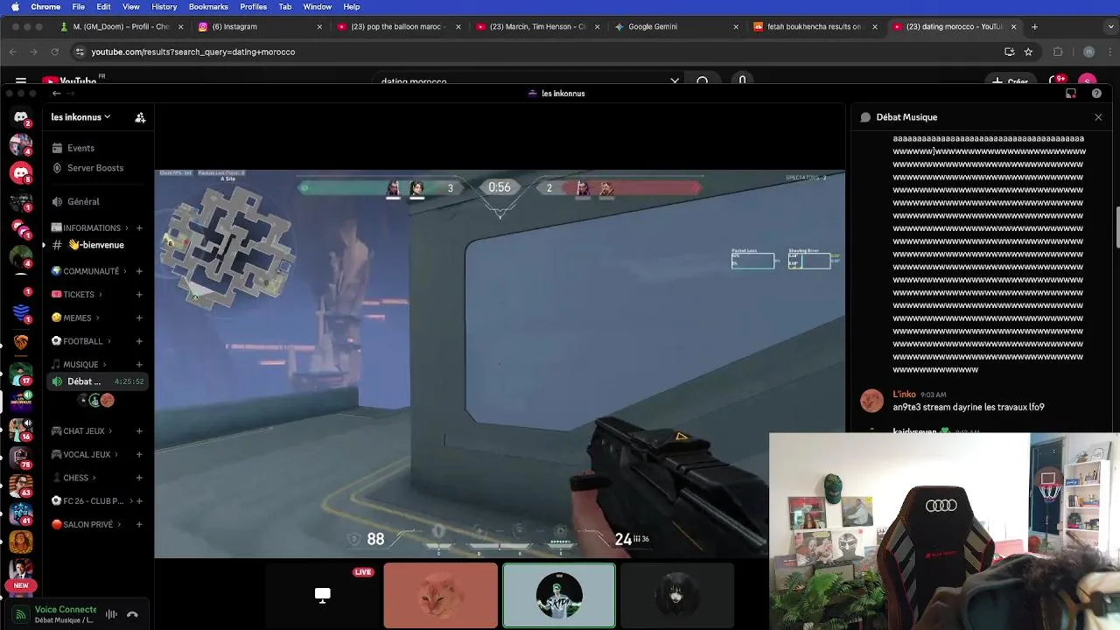Select the dark-haired avatar participant tile

pos(676,595)
